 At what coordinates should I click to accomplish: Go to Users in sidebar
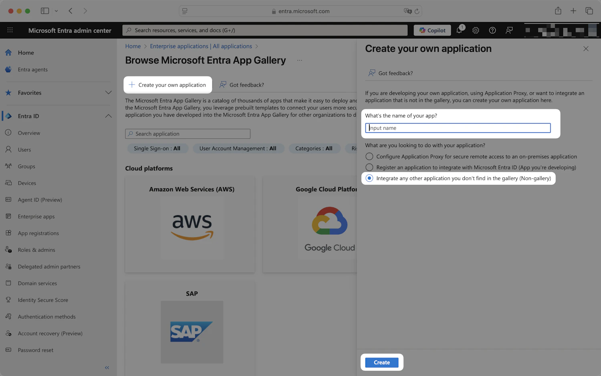[x=24, y=150]
